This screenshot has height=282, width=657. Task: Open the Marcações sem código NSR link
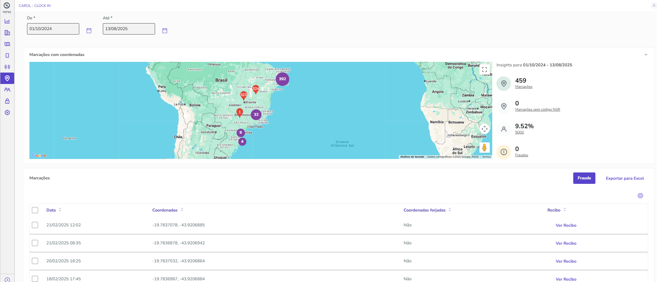(537, 110)
